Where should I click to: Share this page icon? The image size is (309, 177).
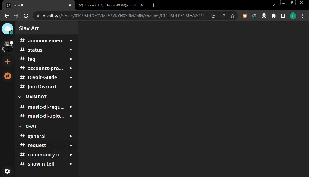(x=223, y=16)
